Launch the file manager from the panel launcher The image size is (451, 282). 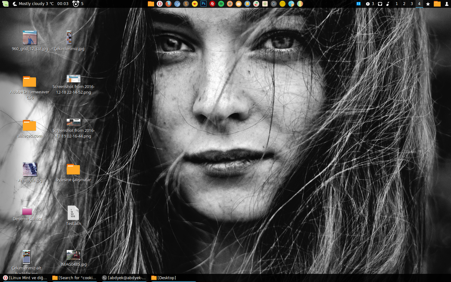pos(151,4)
